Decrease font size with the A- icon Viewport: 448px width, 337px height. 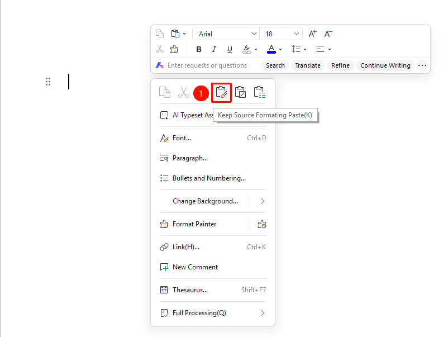[328, 34]
